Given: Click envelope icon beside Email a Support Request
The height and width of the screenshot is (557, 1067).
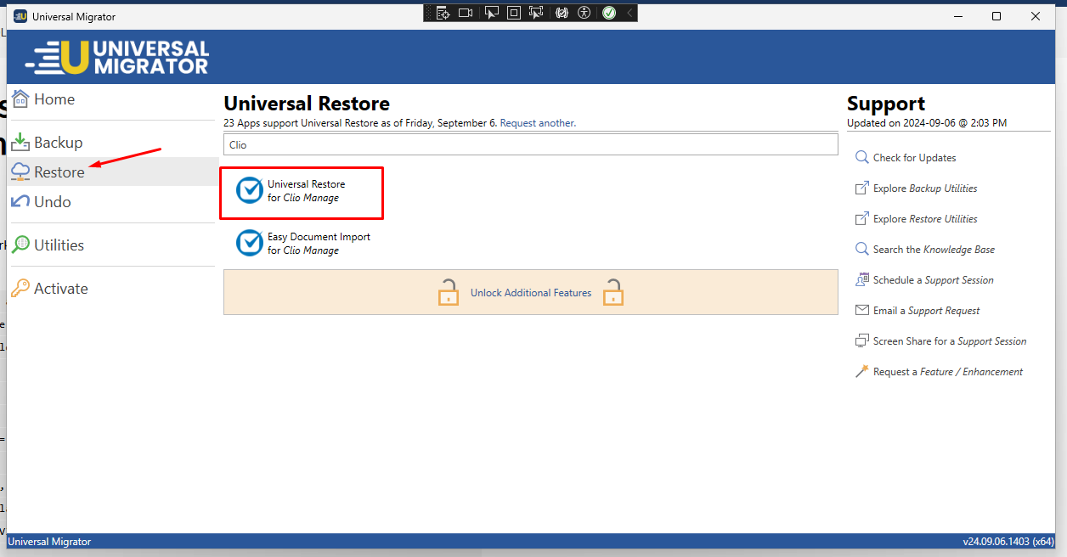Looking at the screenshot, I should [x=861, y=310].
